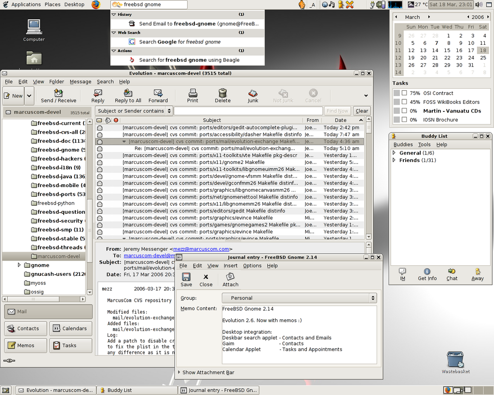
Task: Select the freebsd-gnome mail folder
Action: click(x=58, y=150)
